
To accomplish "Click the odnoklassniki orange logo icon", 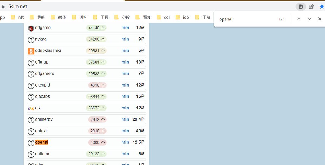I will pyautogui.click(x=31, y=51).
